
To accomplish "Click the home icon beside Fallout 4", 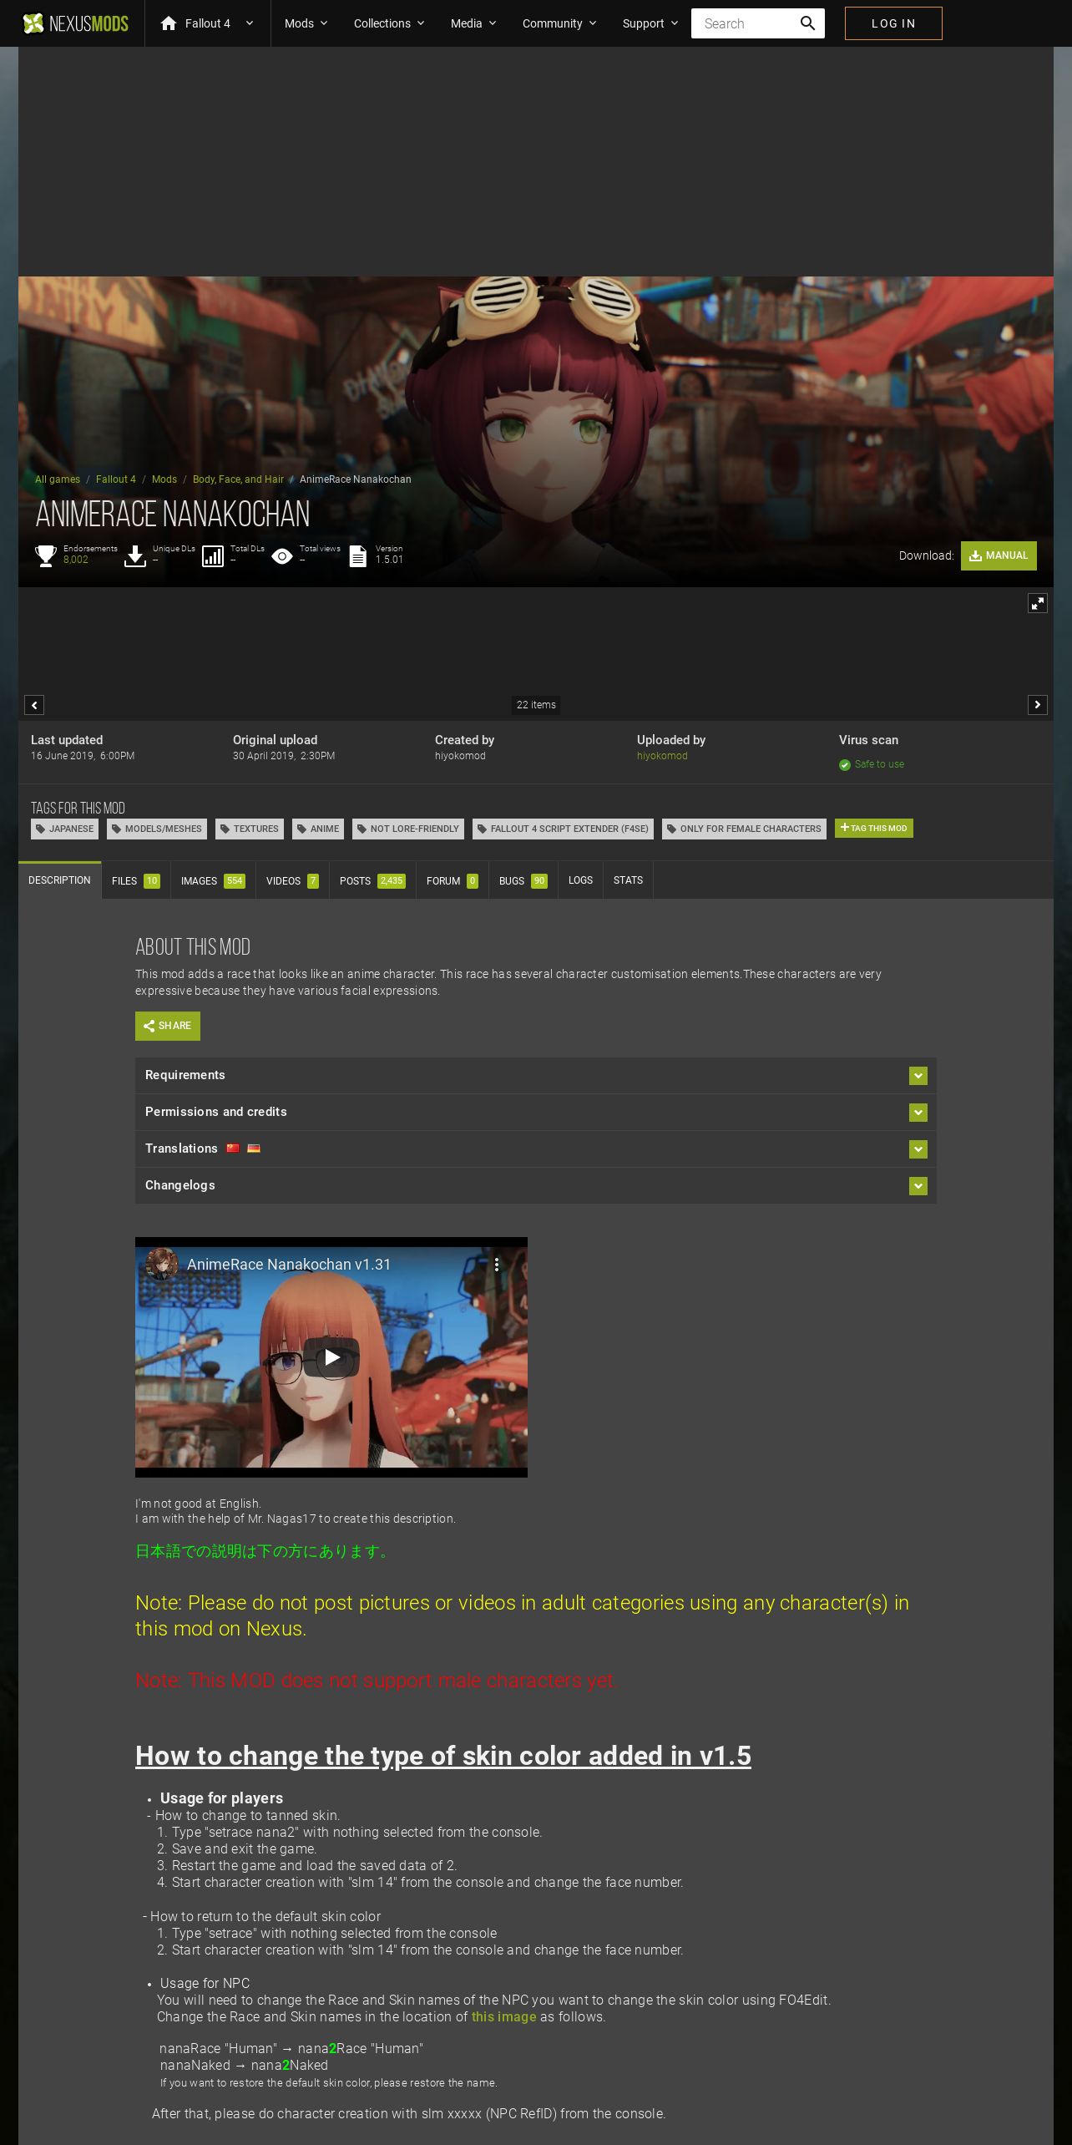I will pyautogui.click(x=169, y=23).
